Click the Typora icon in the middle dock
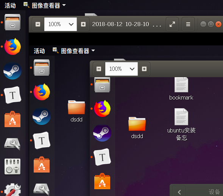The image size is (223, 196). pos(42,140)
